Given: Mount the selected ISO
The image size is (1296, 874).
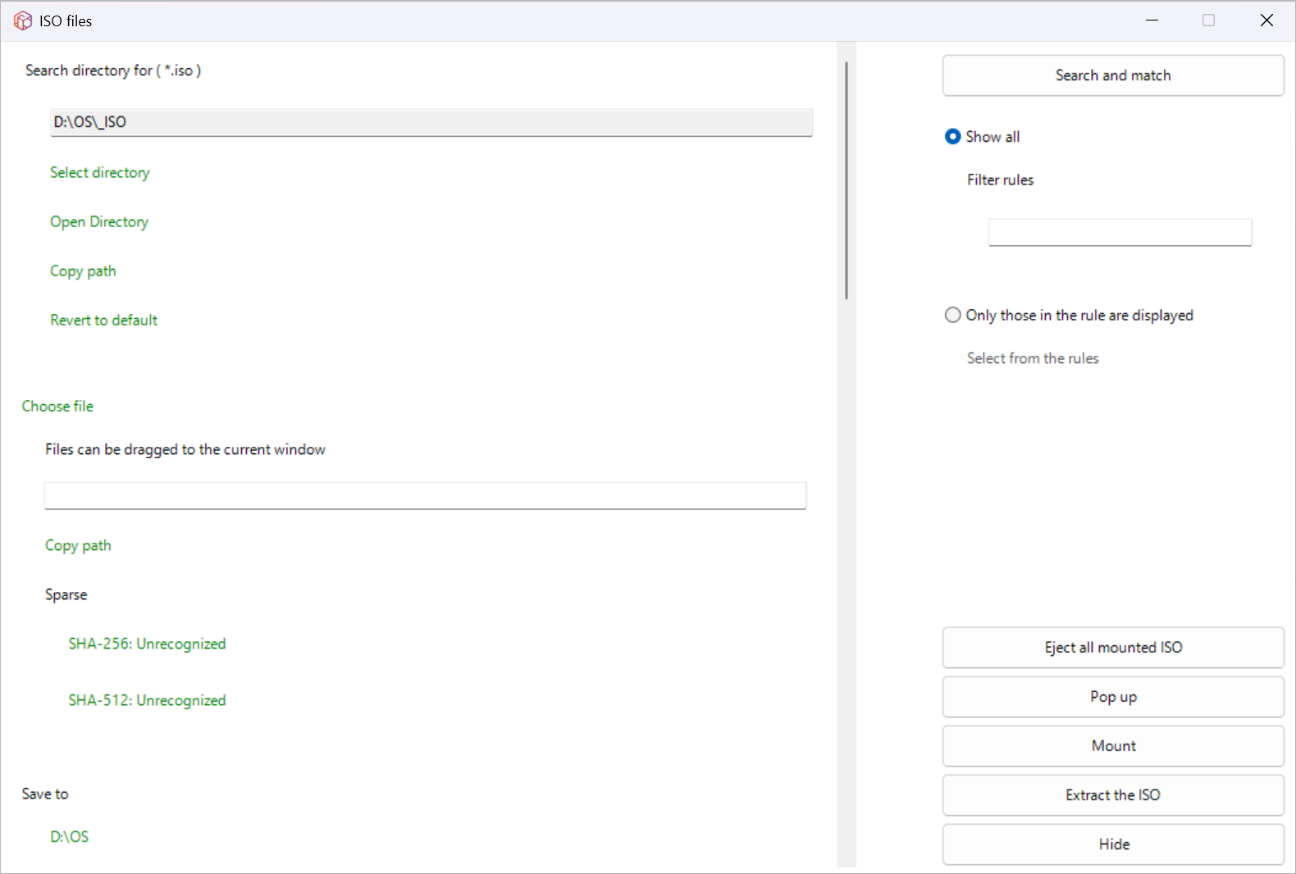Looking at the screenshot, I should tap(1112, 746).
